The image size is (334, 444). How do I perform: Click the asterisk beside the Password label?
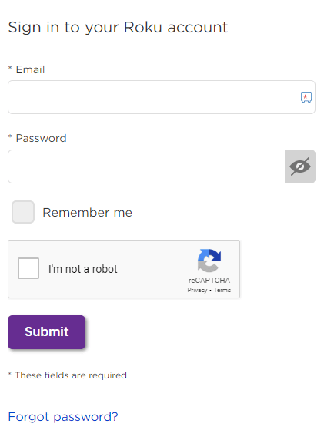click(10, 136)
